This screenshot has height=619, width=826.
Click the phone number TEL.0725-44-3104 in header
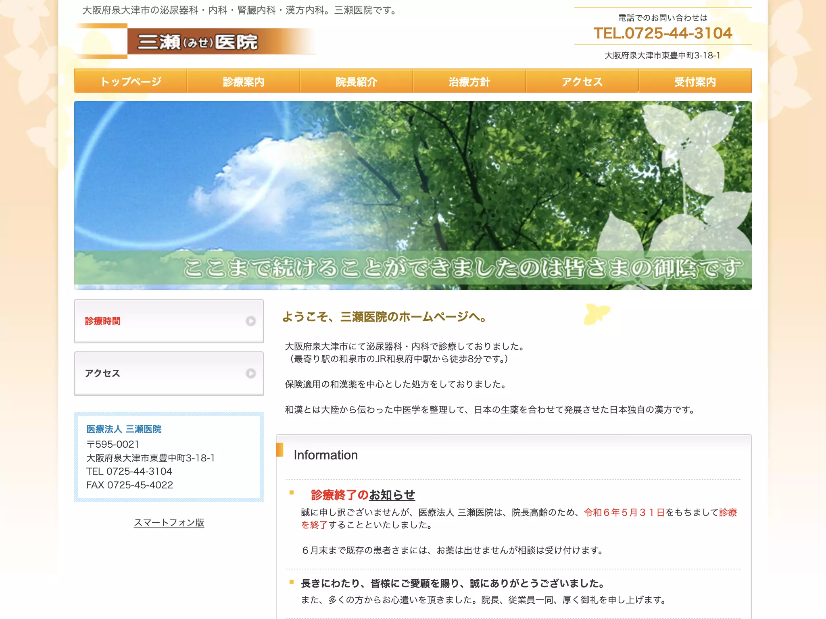tap(663, 33)
